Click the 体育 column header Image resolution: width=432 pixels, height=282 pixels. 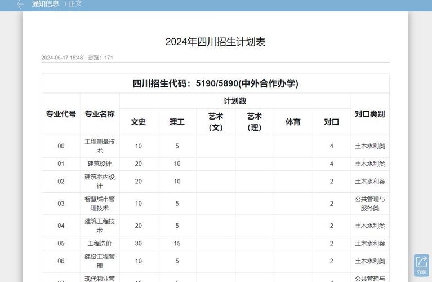coord(293,122)
